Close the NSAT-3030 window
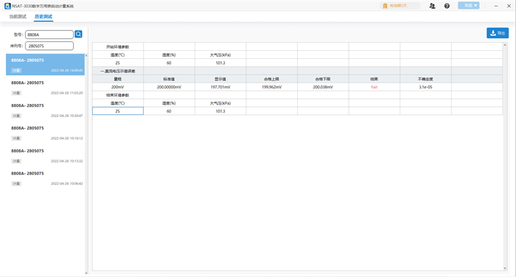Screen dimensions: 516x277 [x=509, y=6]
